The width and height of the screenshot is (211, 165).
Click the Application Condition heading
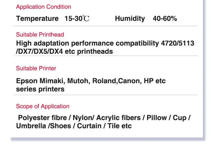point(43,7)
